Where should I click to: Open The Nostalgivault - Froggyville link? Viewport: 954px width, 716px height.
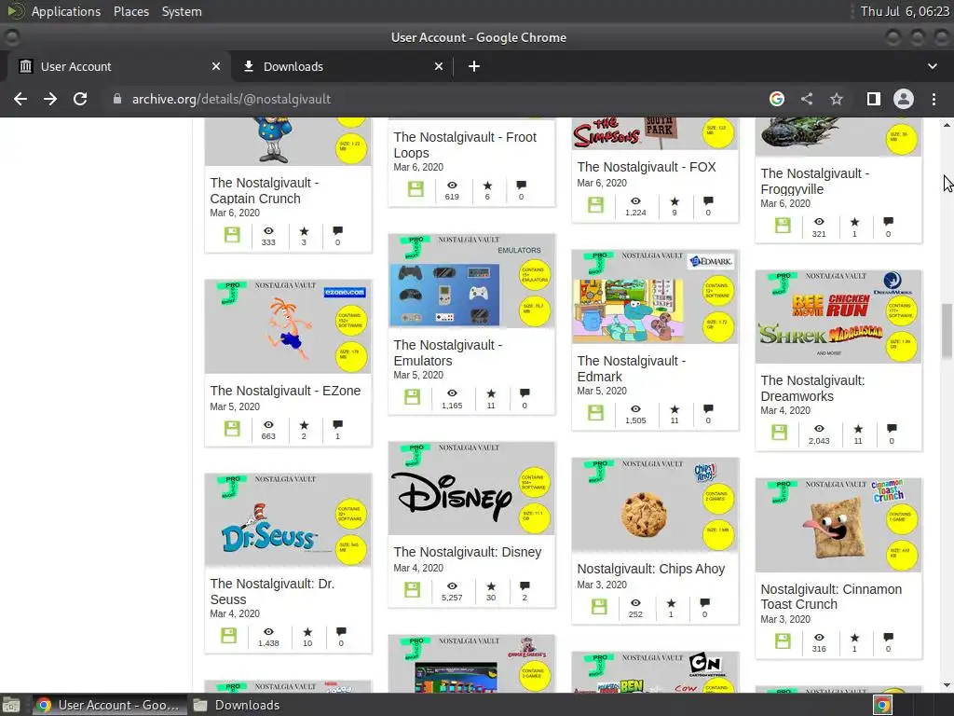click(x=814, y=182)
